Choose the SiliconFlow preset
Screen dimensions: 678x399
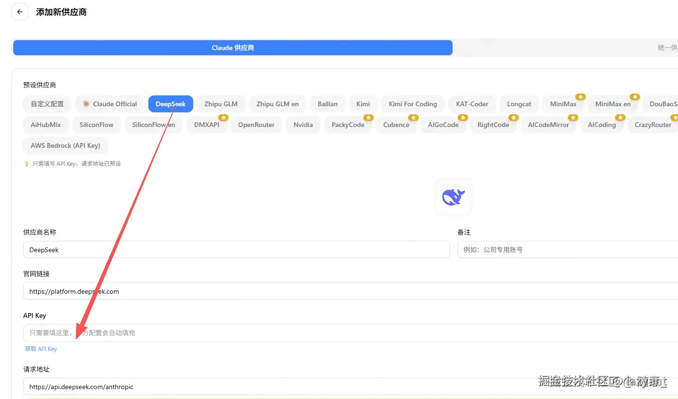96,125
